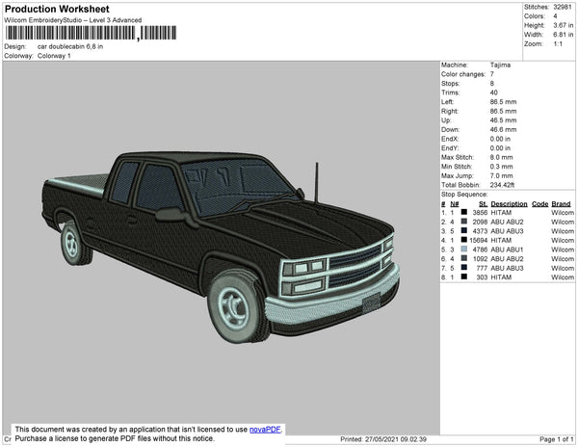Click the Max Stitch value 8.0 mm
This screenshot has height=447, width=578.
pos(501,157)
